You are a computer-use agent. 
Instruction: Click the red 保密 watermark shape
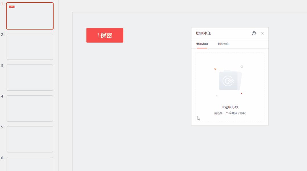coord(104,35)
